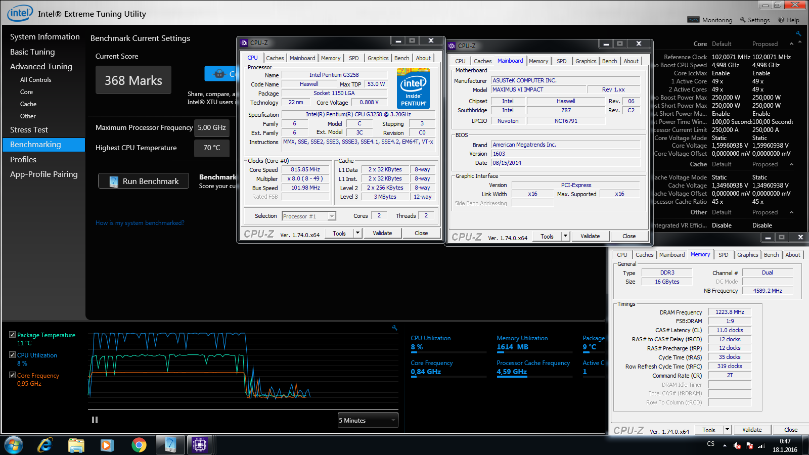Click the Core Frequency 0,84 GHz readout

[x=426, y=372]
